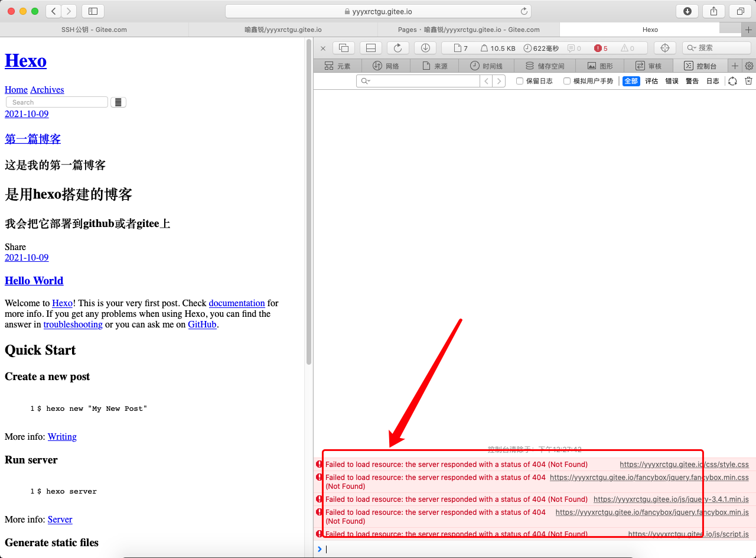The width and height of the screenshot is (756, 558).
Task: Open the Archives link
Action: 47,90
